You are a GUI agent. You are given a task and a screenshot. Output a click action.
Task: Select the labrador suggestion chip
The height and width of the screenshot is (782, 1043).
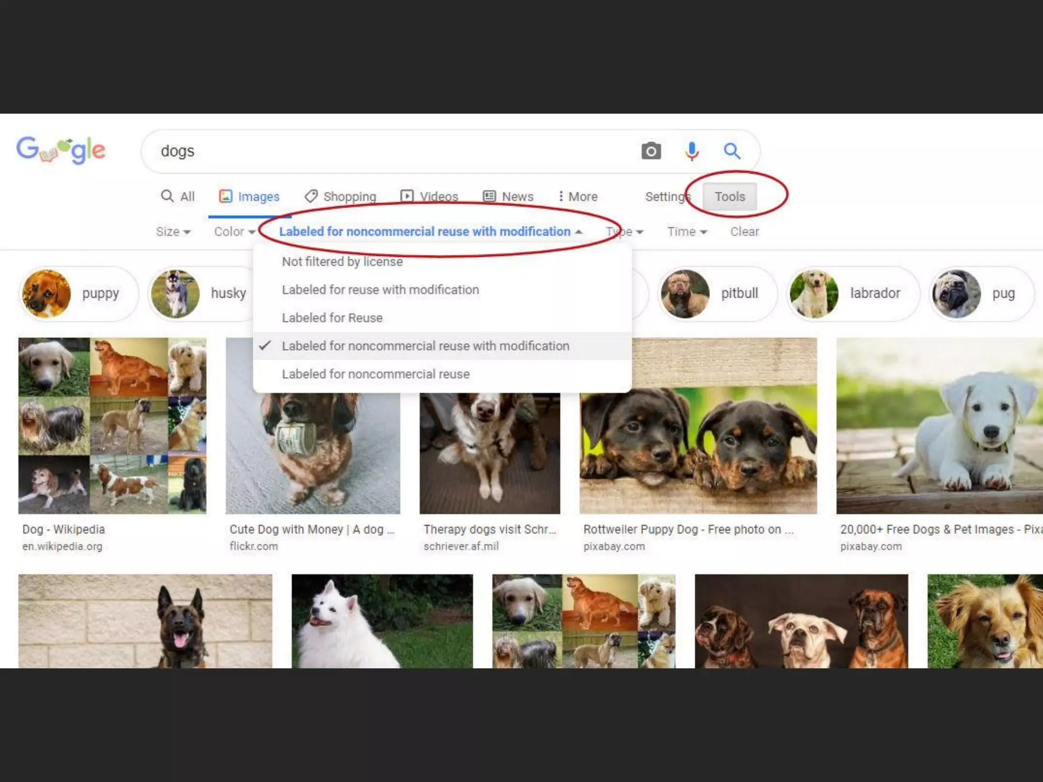[853, 294]
